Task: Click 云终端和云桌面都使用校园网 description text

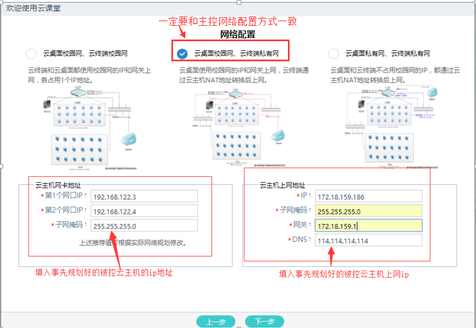Action: pos(89,75)
